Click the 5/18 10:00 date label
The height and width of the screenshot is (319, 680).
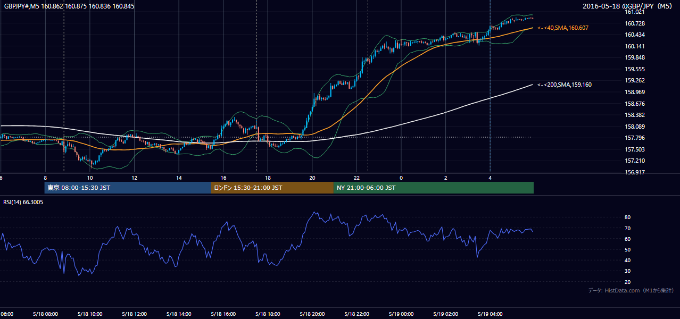pos(90,314)
